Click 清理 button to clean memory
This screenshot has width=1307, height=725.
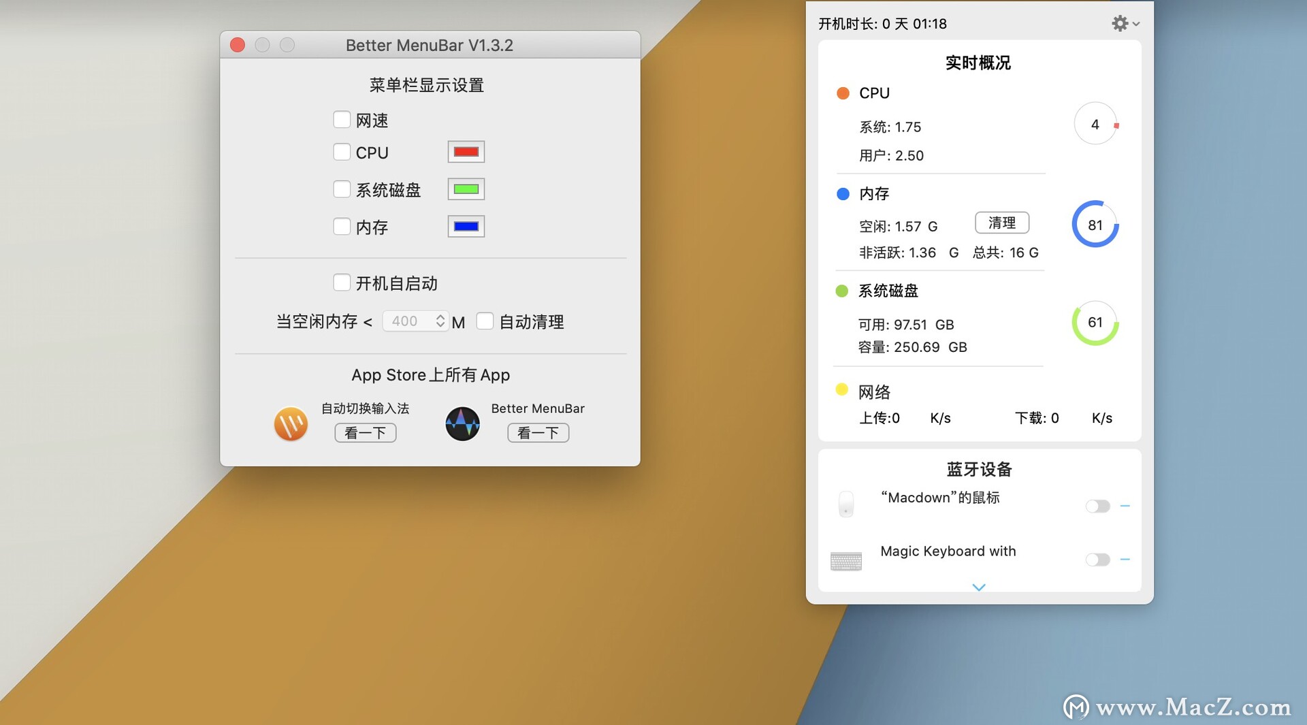(1002, 223)
